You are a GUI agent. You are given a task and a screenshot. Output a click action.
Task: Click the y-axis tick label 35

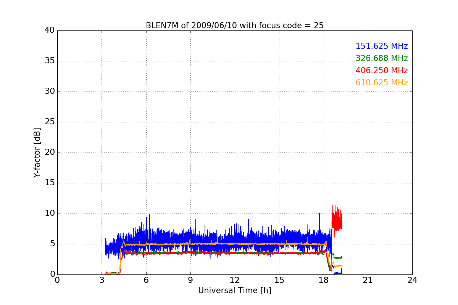coord(50,61)
